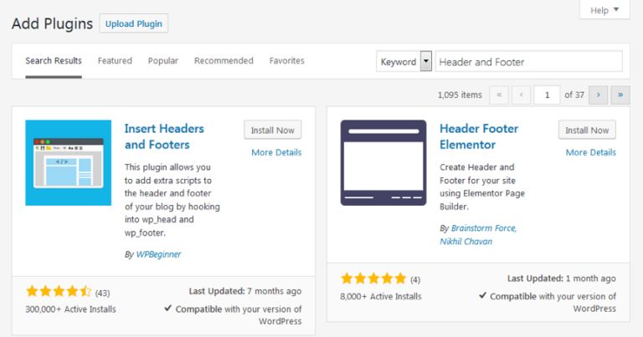
Task: Go to the previous results page
Action: point(522,95)
